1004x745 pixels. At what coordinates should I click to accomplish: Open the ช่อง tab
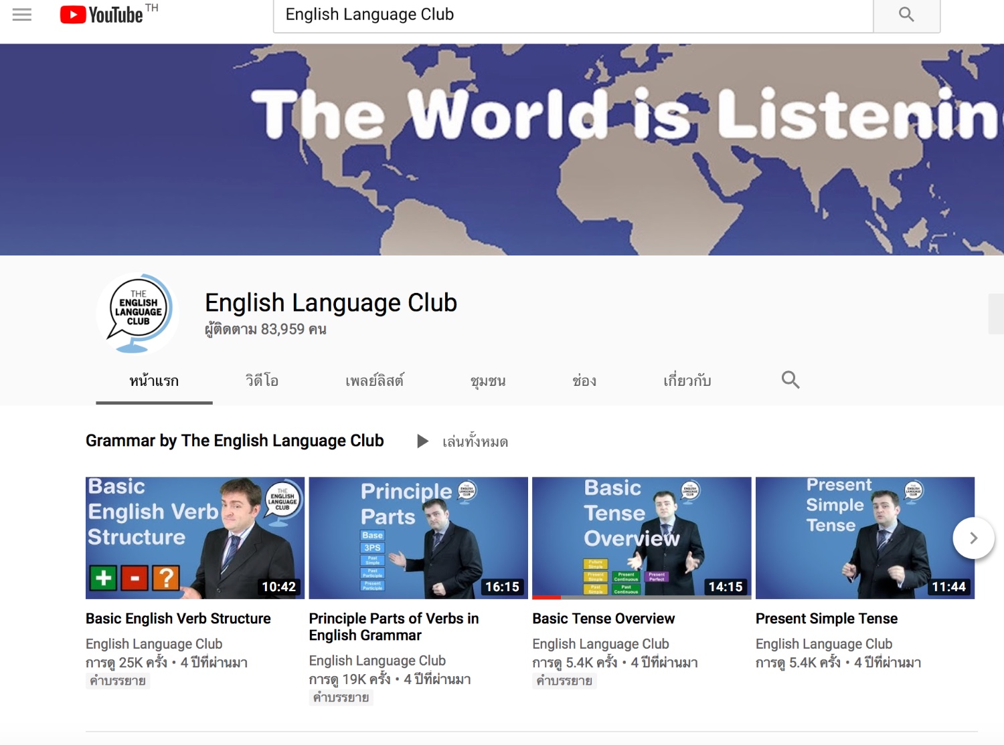pyautogui.click(x=584, y=381)
